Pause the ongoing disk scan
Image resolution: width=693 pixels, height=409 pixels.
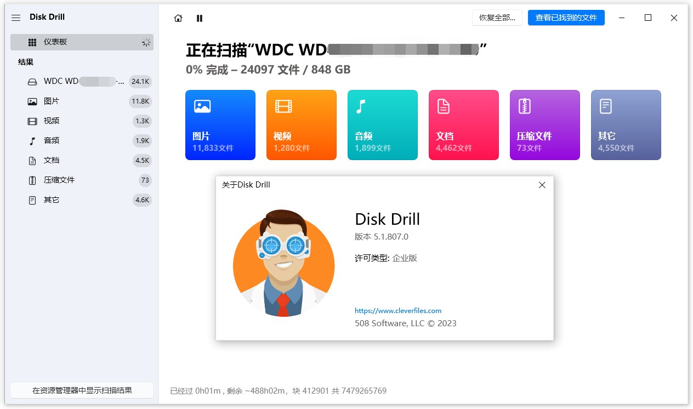(x=199, y=18)
